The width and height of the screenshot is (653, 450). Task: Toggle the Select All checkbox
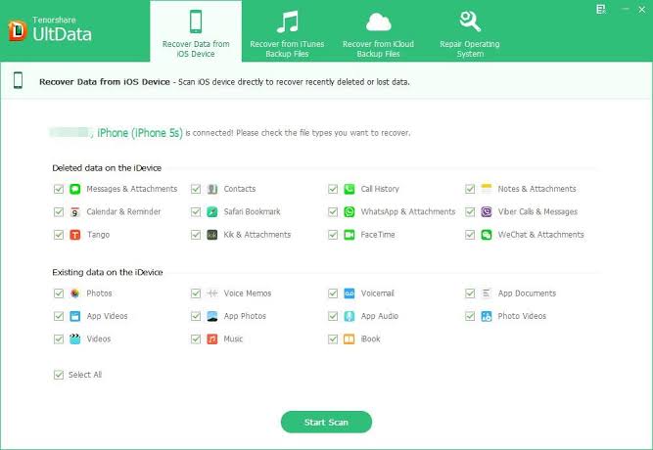59,375
